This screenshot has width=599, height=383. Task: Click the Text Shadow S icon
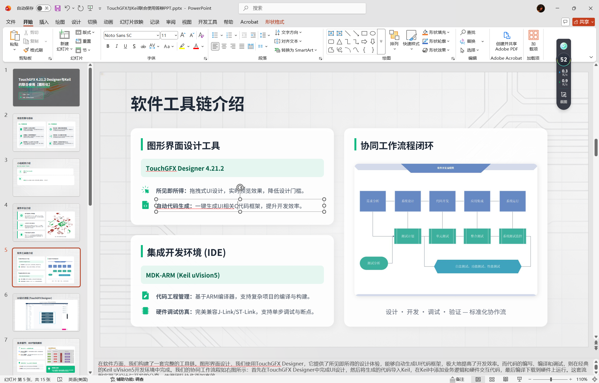coord(134,46)
